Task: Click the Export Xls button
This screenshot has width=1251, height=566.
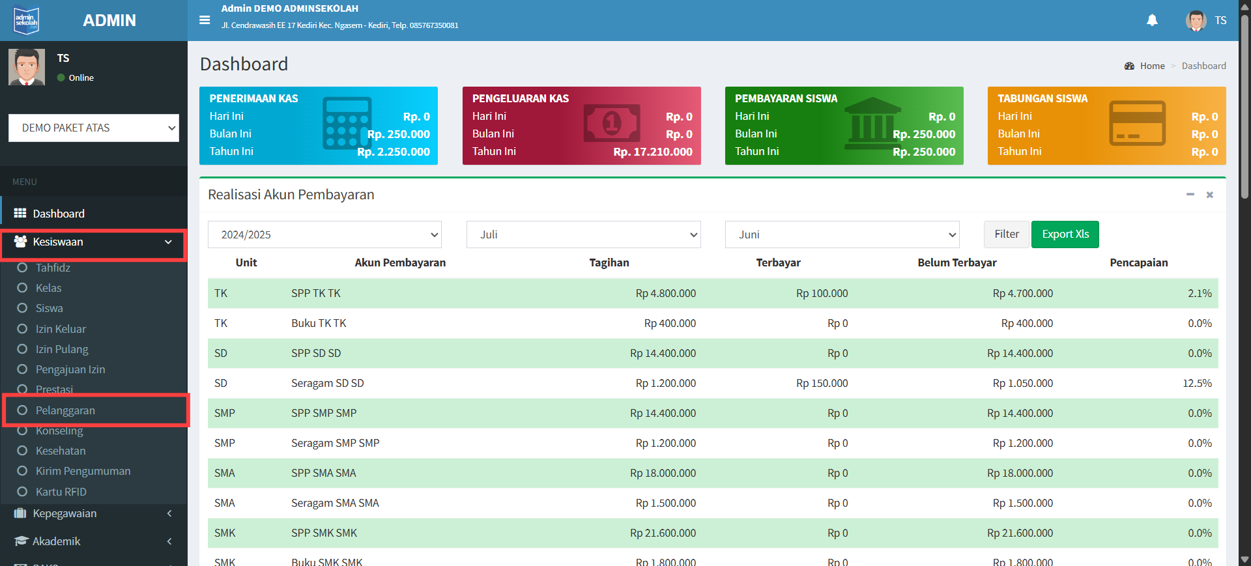Action: [1065, 234]
